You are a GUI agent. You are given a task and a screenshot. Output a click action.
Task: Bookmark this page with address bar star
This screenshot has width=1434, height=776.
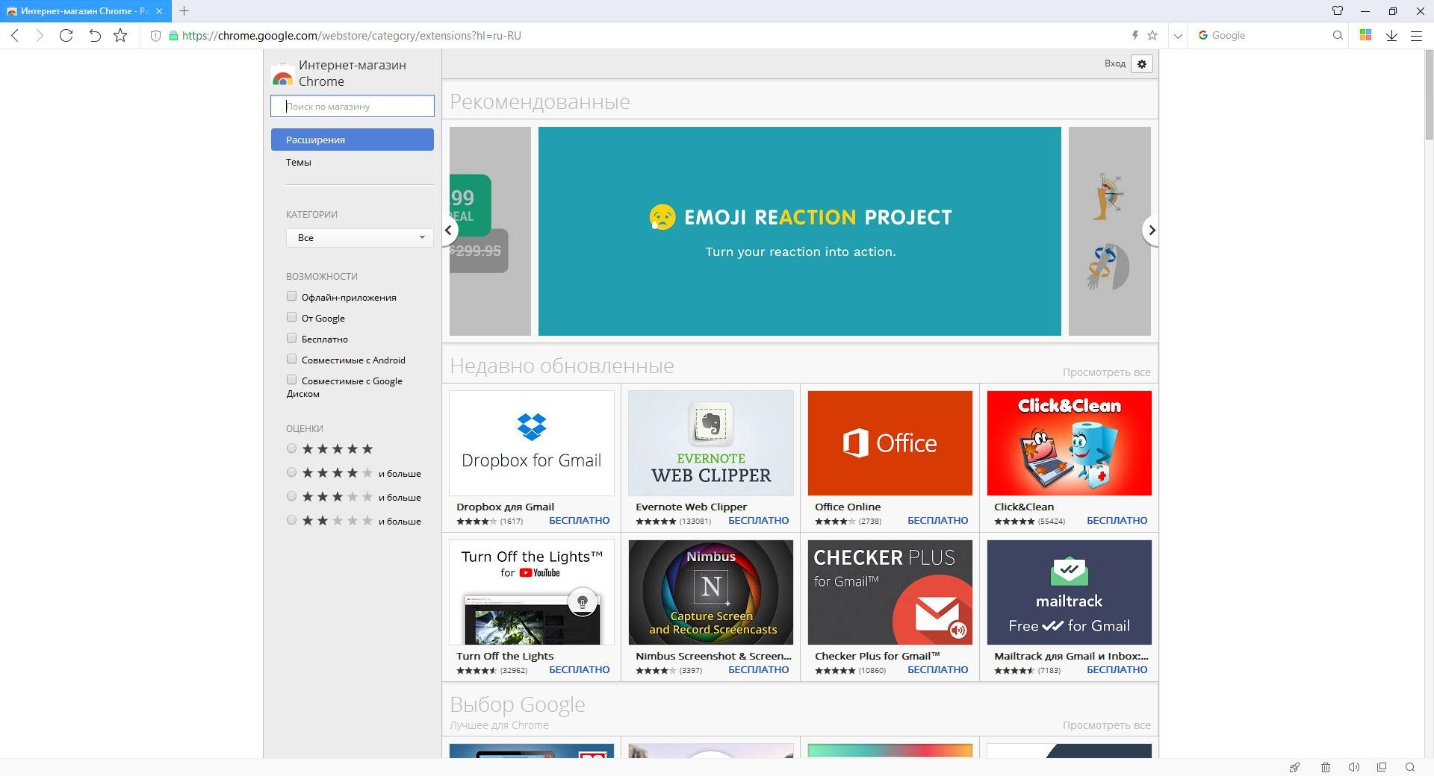tap(1152, 35)
